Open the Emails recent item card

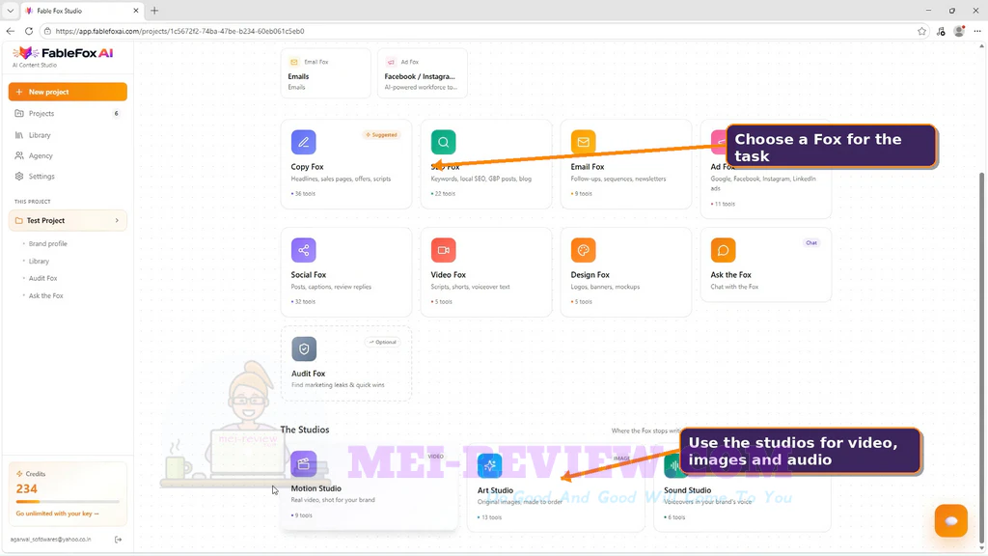coord(326,73)
